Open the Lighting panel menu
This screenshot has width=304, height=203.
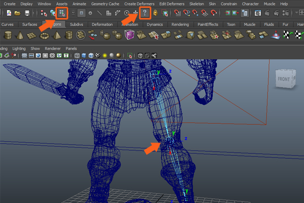pos(19,49)
